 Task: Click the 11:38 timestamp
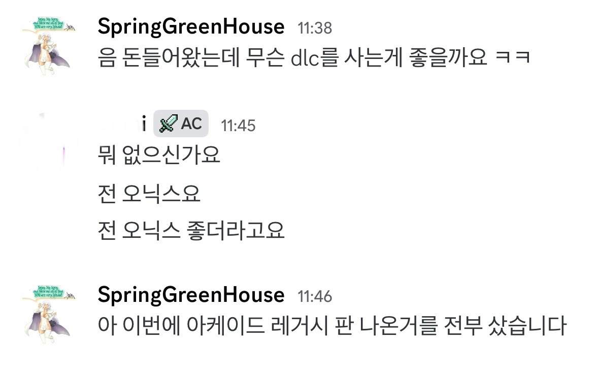click(315, 27)
